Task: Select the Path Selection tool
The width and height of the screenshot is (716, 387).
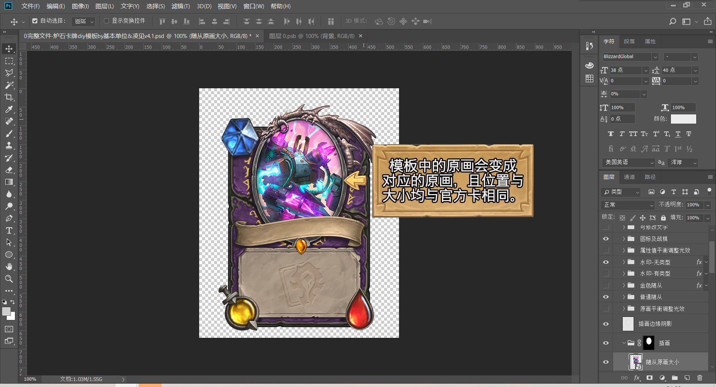Action: (9, 242)
